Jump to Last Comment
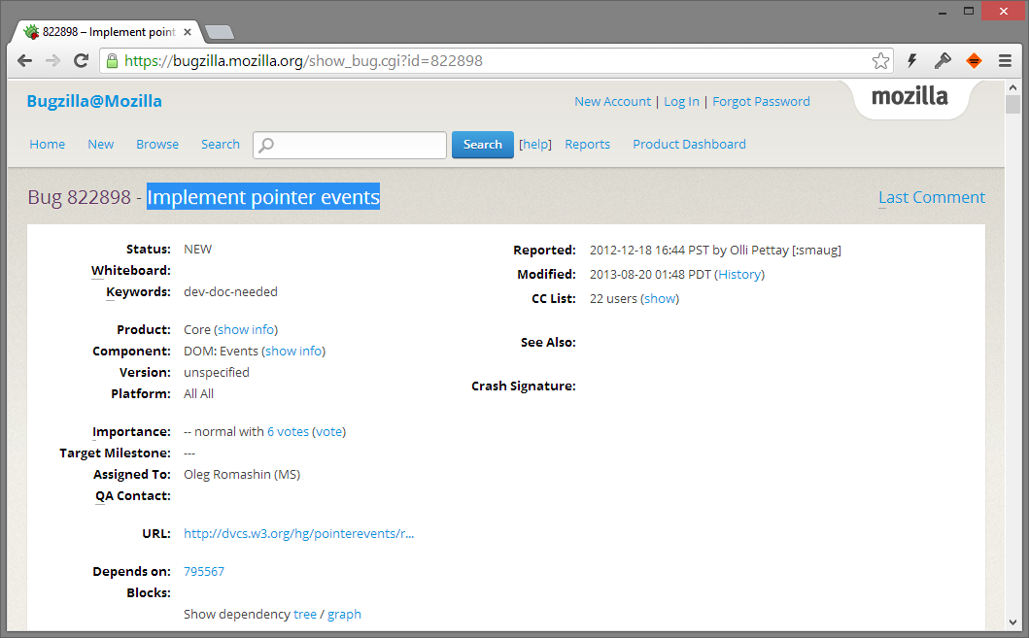The width and height of the screenshot is (1029, 638). (932, 197)
